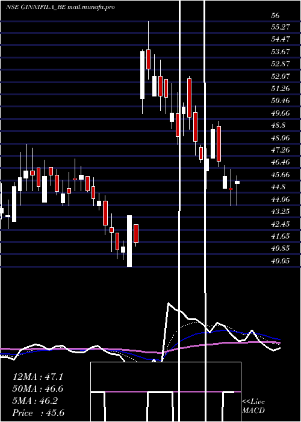
Task: Click the price label 40.05
Action: tap(281, 261)
